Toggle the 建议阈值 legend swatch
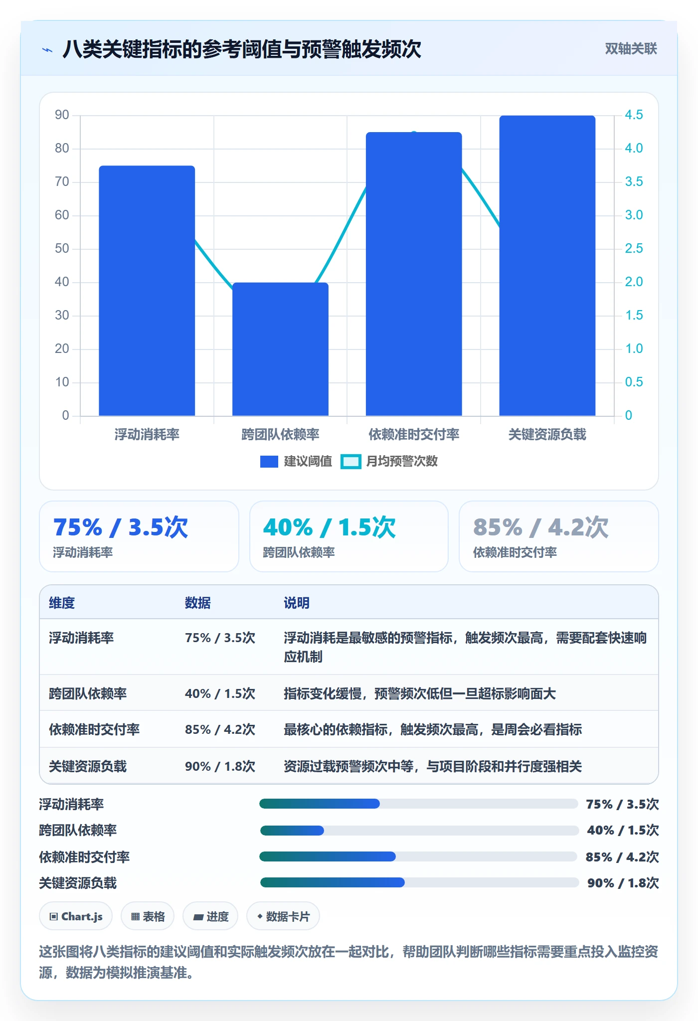 (269, 462)
